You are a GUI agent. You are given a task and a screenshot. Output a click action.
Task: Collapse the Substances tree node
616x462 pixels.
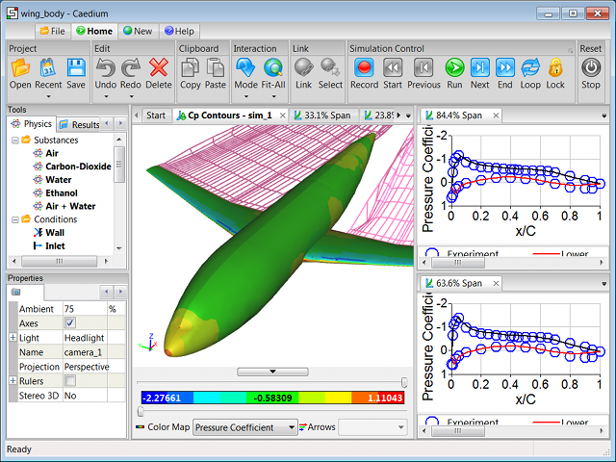15,141
